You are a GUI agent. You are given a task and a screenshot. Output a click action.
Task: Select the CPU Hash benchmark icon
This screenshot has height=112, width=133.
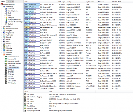(6, 74)
